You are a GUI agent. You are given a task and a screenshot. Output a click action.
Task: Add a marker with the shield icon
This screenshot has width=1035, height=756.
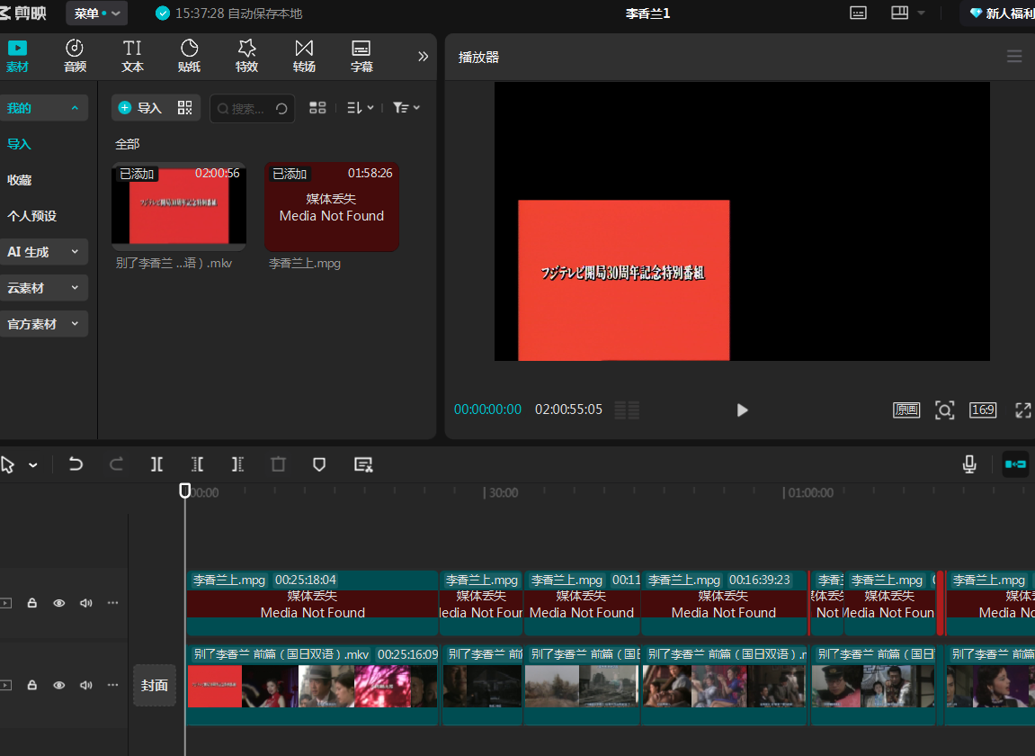pos(319,464)
